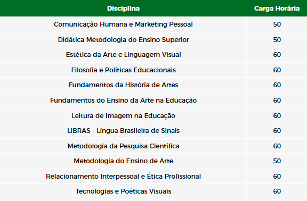This screenshot has height=201, width=307.
Task: Click Leitura de Imagem na Educação
Action: [123, 115]
